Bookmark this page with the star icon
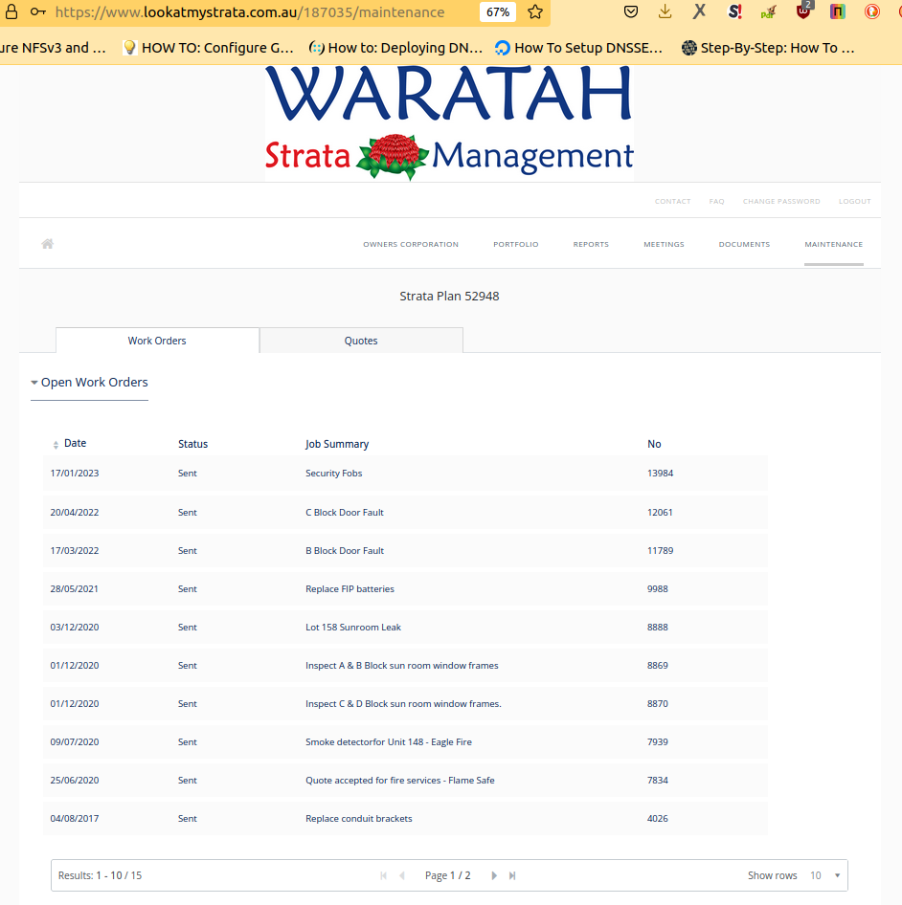 click(535, 12)
